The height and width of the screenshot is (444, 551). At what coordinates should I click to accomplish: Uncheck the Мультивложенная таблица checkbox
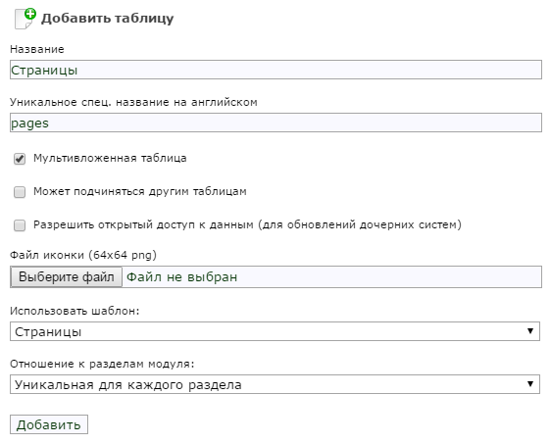point(20,159)
